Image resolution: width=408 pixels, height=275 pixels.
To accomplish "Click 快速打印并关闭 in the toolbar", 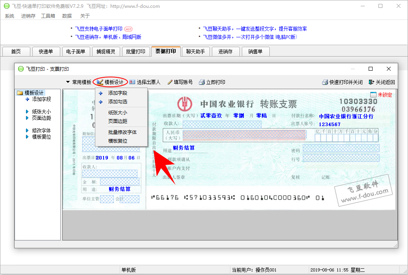I will tap(342, 82).
